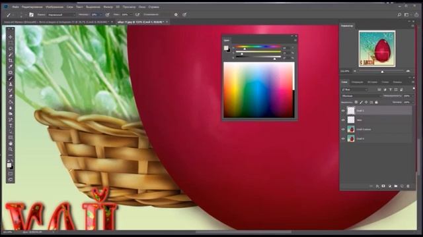Select the Eyedropper tool
Screen dimensions: 423x237
click(x=11, y=66)
